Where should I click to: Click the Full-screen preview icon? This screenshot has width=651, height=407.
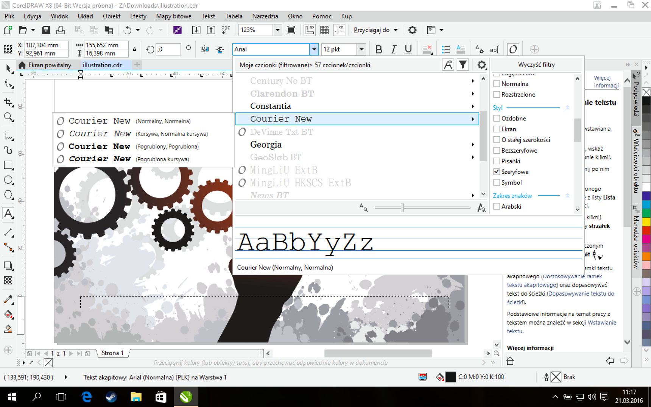291,30
